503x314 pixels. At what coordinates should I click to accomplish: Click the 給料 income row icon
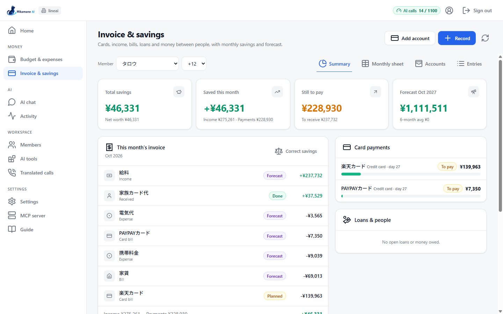tap(109, 175)
